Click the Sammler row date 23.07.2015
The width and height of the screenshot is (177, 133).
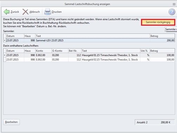point(12,40)
